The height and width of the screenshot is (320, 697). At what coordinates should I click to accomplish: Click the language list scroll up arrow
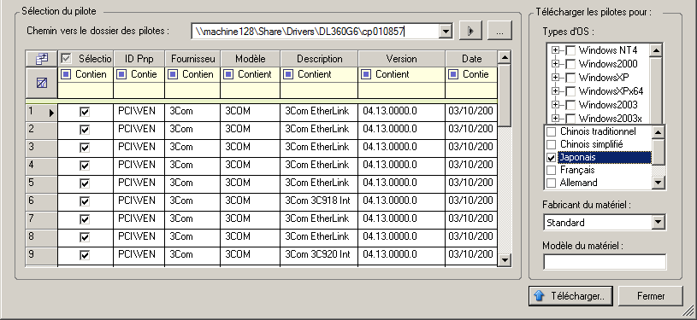[x=658, y=131]
